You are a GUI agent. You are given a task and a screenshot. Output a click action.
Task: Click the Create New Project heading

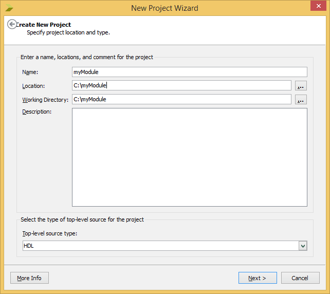coord(44,25)
